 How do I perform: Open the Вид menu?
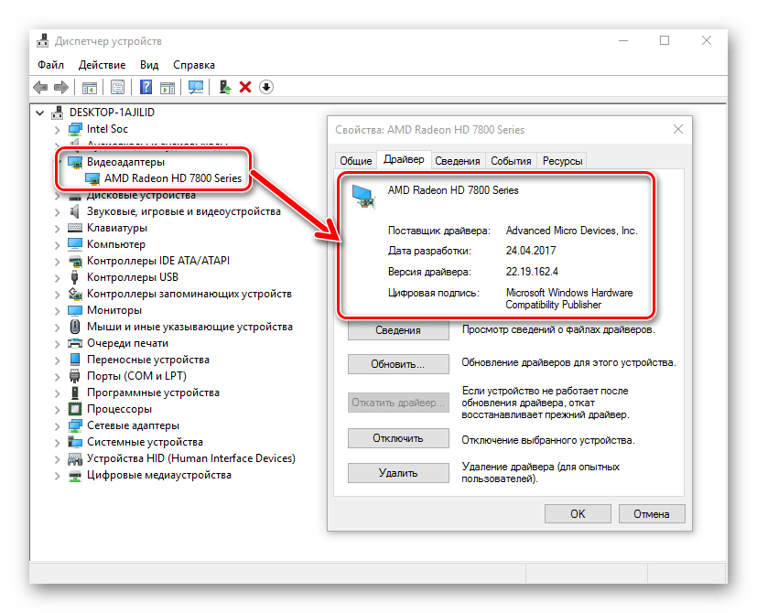(149, 65)
